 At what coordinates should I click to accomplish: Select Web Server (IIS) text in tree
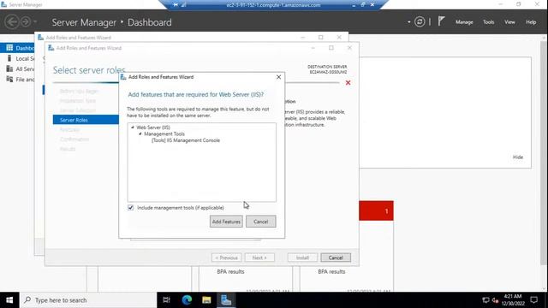153,127
